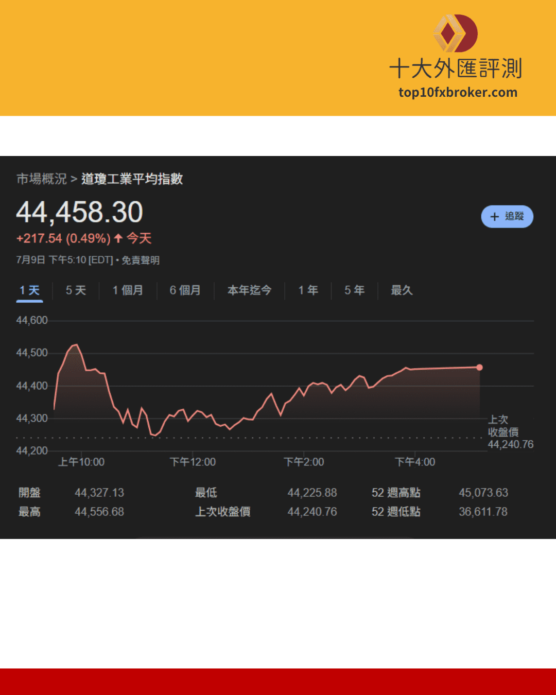This screenshot has height=695, width=556.
Task: Click the currently active 1天 tab
Action: [x=29, y=290]
